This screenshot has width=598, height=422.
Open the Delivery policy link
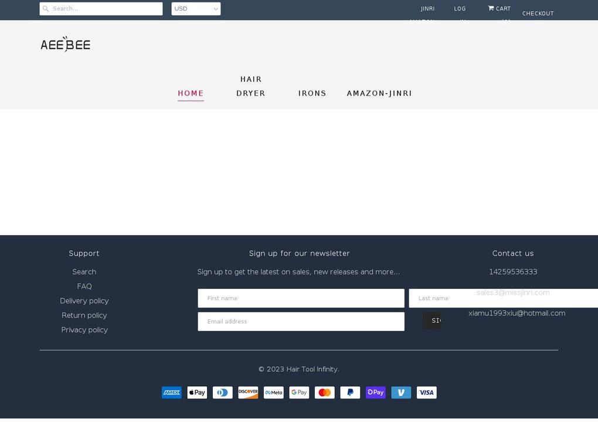tap(84, 301)
